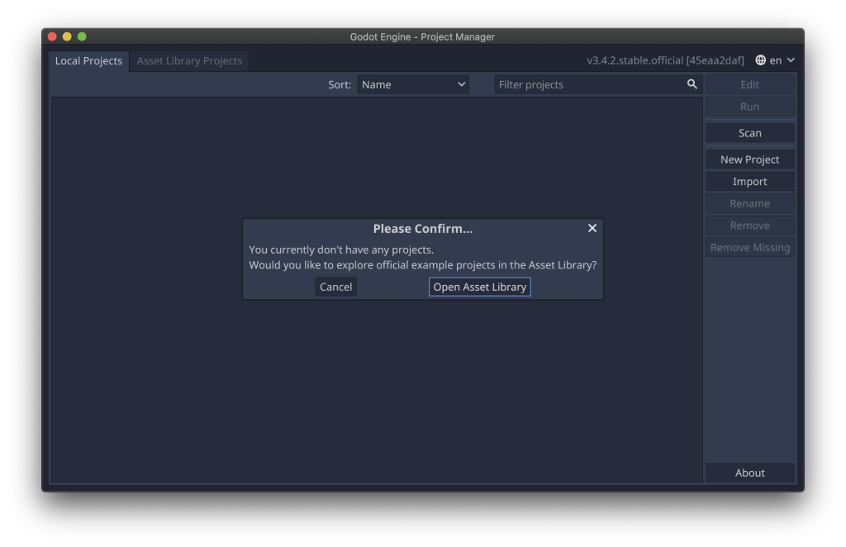The height and width of the screenshot is (547, 846).
Task: Open the Asset Library Projects tab
Action: pyautogui.click(x=189, y=61)
